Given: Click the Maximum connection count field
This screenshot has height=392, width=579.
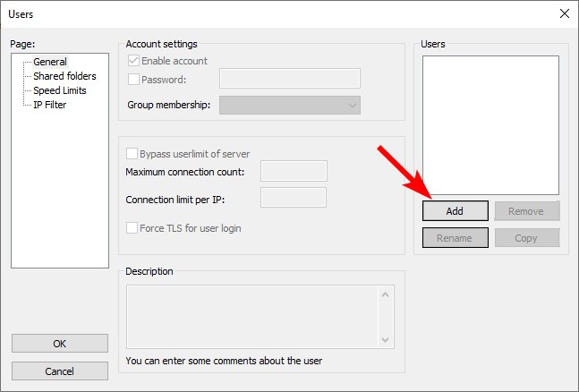Looking at the screenshot, I should (294, 171).
